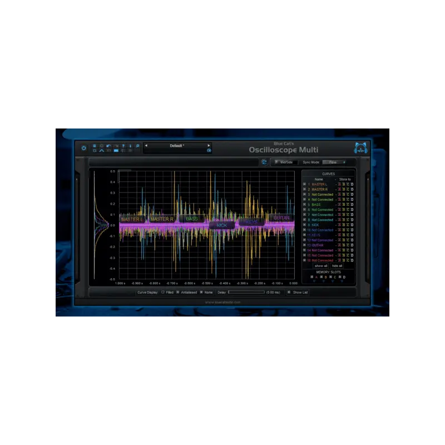
Task: Store MASTER R curve to slot B
Action: point(344,189)
